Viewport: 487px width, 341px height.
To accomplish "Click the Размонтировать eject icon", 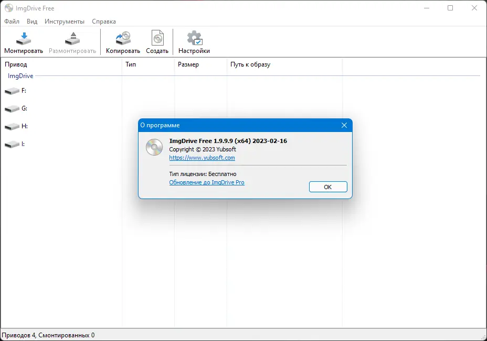I will tap(72, 39).
